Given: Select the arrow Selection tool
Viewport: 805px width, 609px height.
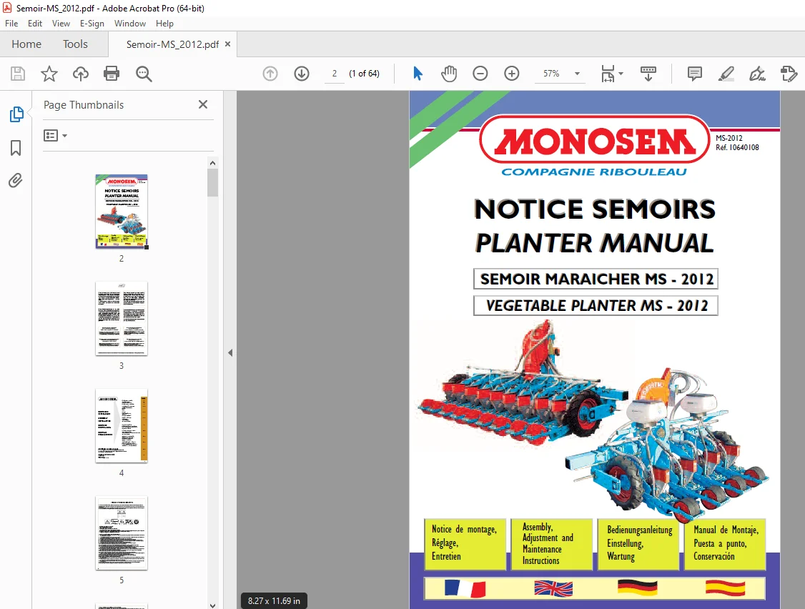Looking at the screenshot, I should pos(418,74).
